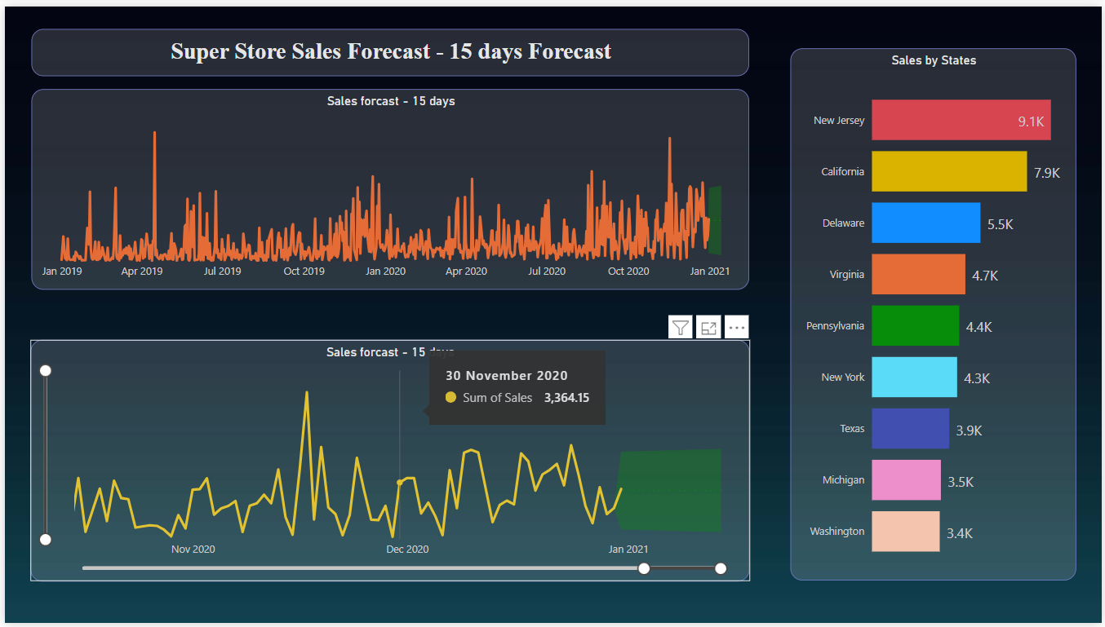Click the right handle of the horizontal range slider

(720, 568)
